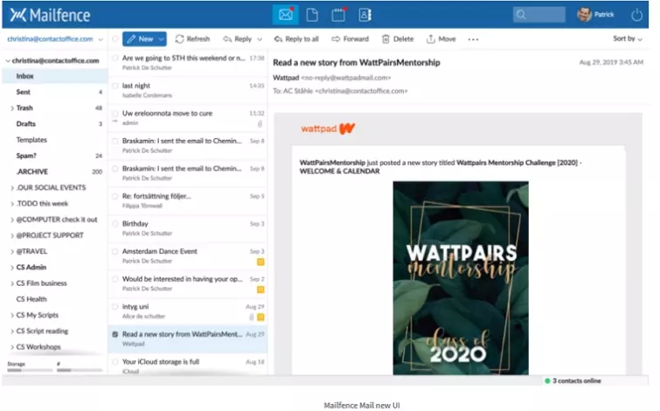Check the 'Your iCloud storage is full' checkbox

pos(115,362)
